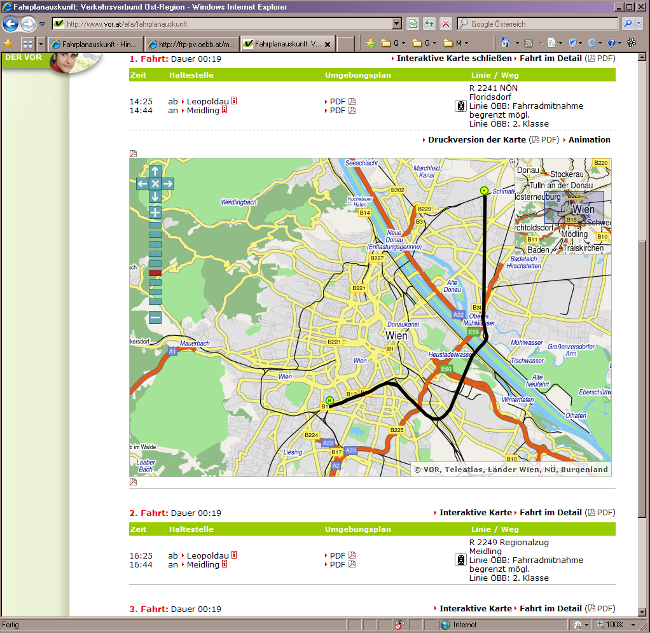The width and height of the screenshot is (650, 633).
Task: Open info icon next to Leopoldau at 14:25
Action: pyautogui.click(x=234, y=101)
